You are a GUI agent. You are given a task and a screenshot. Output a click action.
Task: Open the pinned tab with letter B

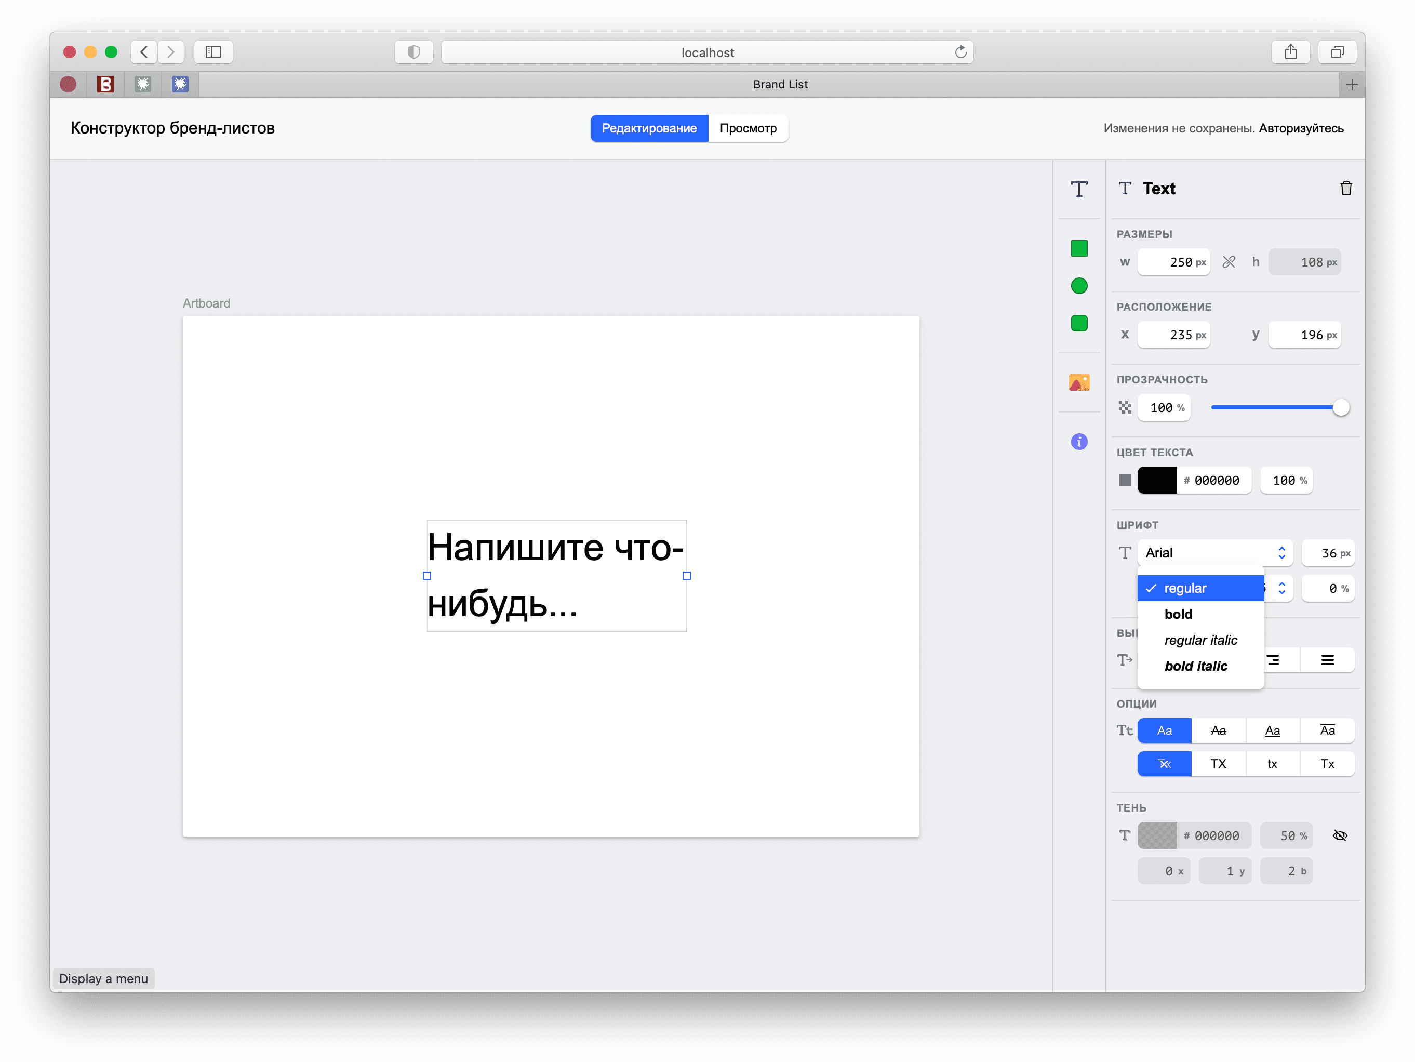coord(105,84)
